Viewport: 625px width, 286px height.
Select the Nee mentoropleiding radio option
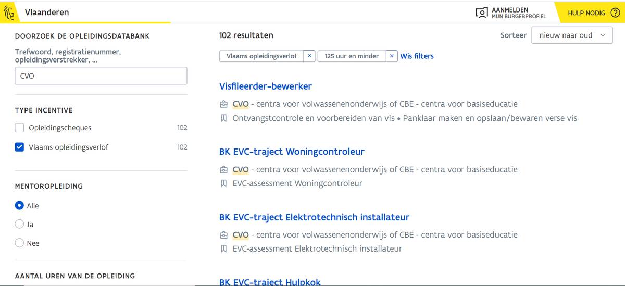tap(20, 243)
